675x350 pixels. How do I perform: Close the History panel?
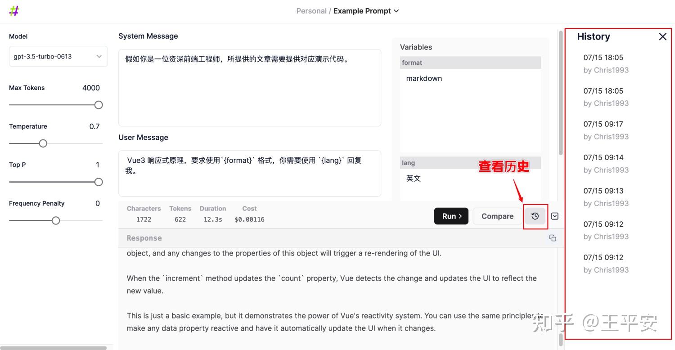point(662,36)
